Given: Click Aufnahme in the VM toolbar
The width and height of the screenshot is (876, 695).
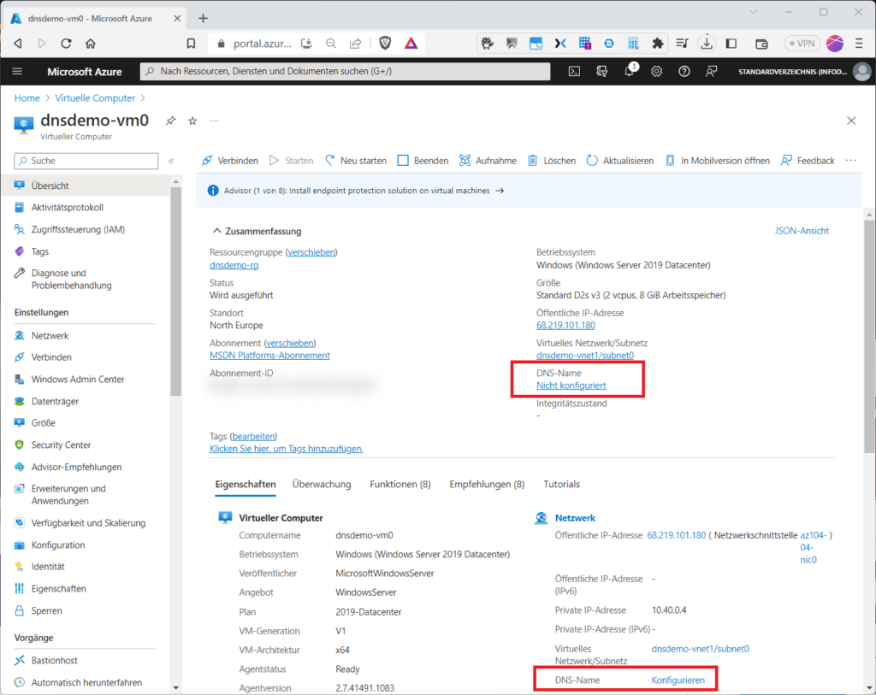Looking at the screenshot, I should [x=488, y=161].
